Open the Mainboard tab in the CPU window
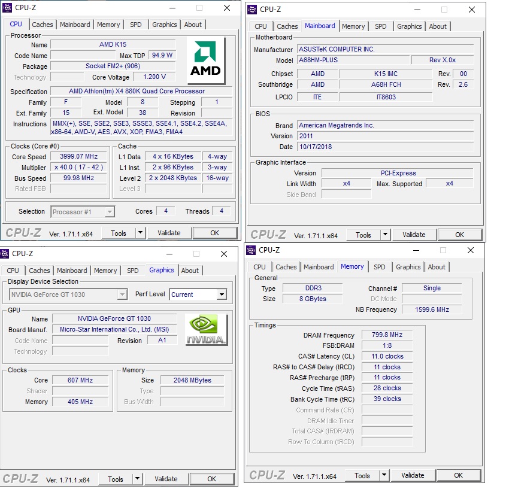 pyautogui.click(x=75, y=25)
